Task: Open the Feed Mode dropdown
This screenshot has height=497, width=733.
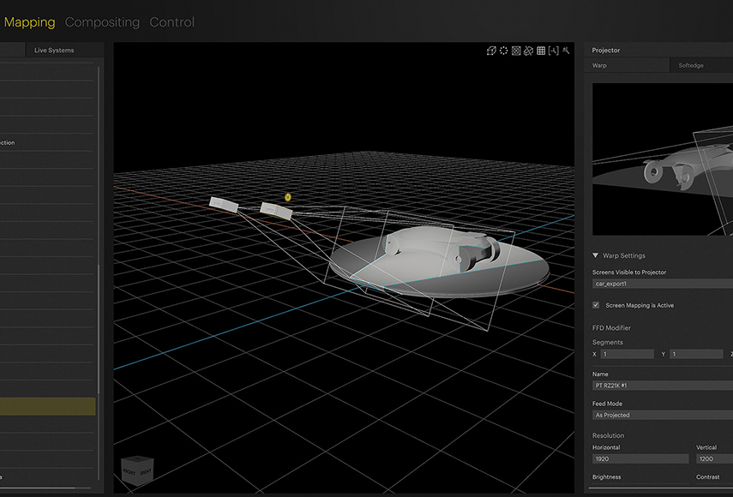Action: coord(663,415)
